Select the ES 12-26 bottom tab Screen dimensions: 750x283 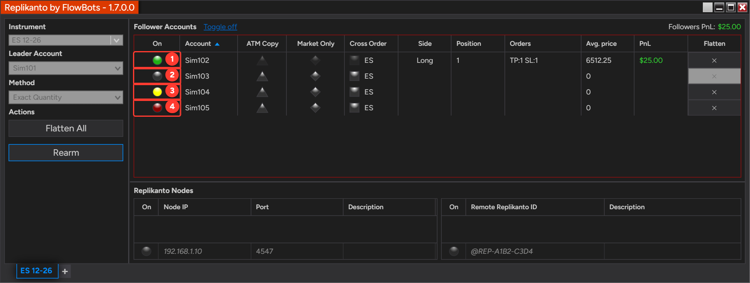coord(37,271)
